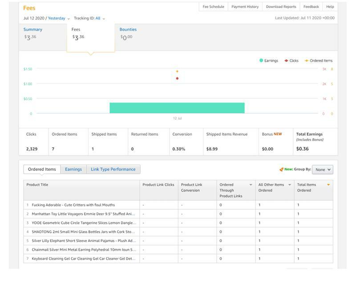Click the Ordered Items legend orange marker
Viewport: 356px width, 283px height.
[307, 61]
